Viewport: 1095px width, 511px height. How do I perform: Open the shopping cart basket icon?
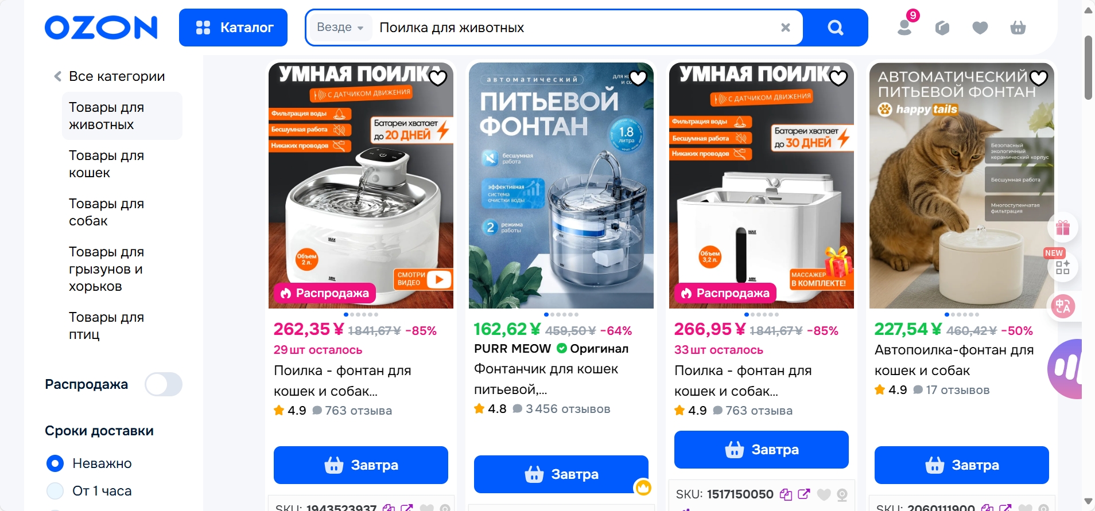tap(1018, 28)
